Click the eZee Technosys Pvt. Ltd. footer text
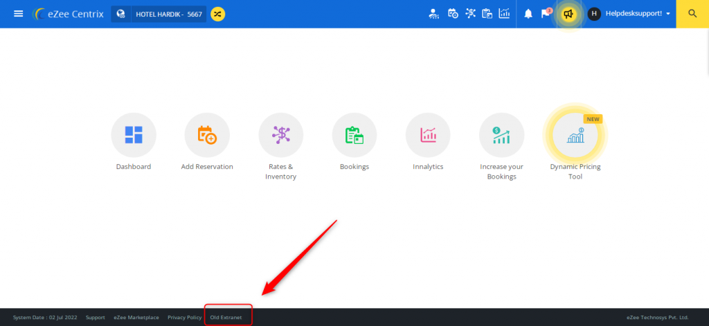 [658, 318]
